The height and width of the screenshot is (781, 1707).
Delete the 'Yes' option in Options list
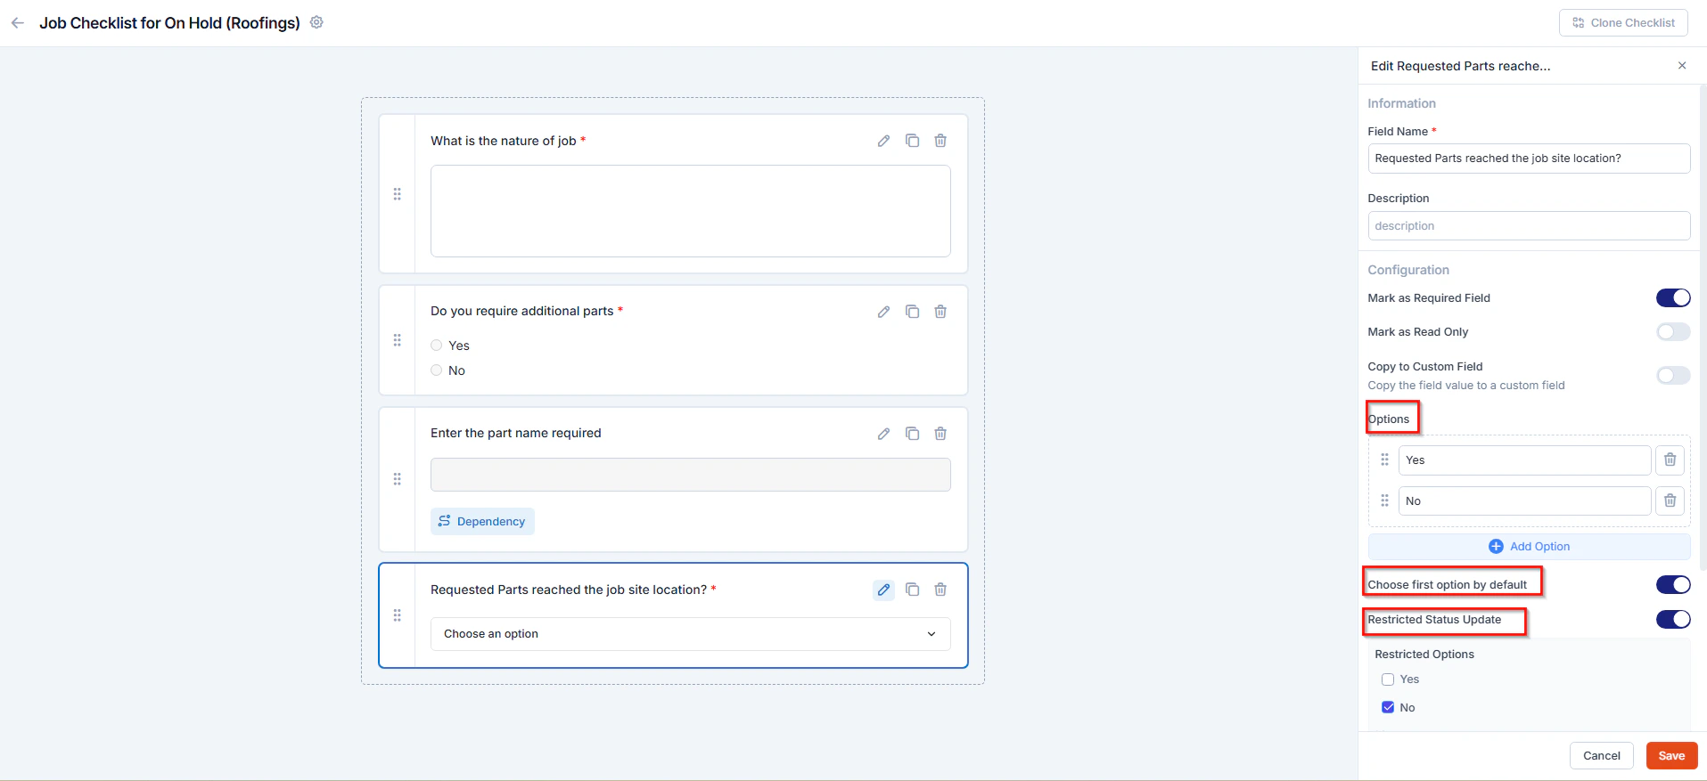1670,460
